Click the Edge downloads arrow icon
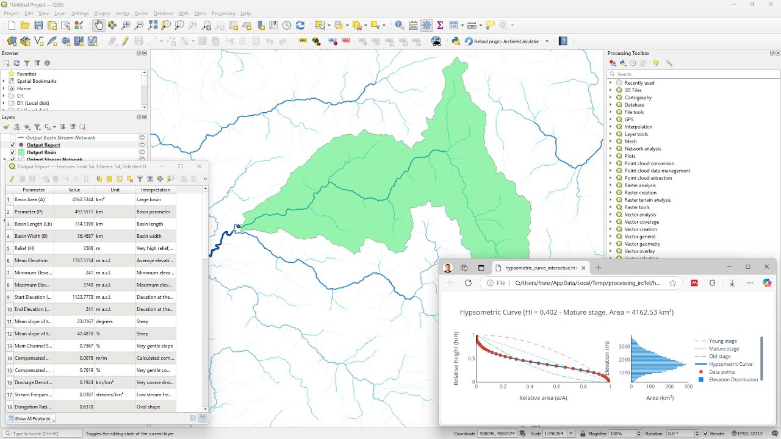The image size is (781, 439). pyautogui.click(x=732, y=283)
